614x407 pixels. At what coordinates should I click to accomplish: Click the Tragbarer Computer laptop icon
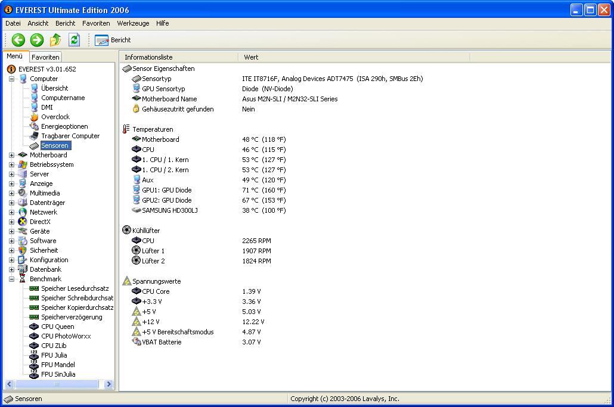[x=34, y=136]
